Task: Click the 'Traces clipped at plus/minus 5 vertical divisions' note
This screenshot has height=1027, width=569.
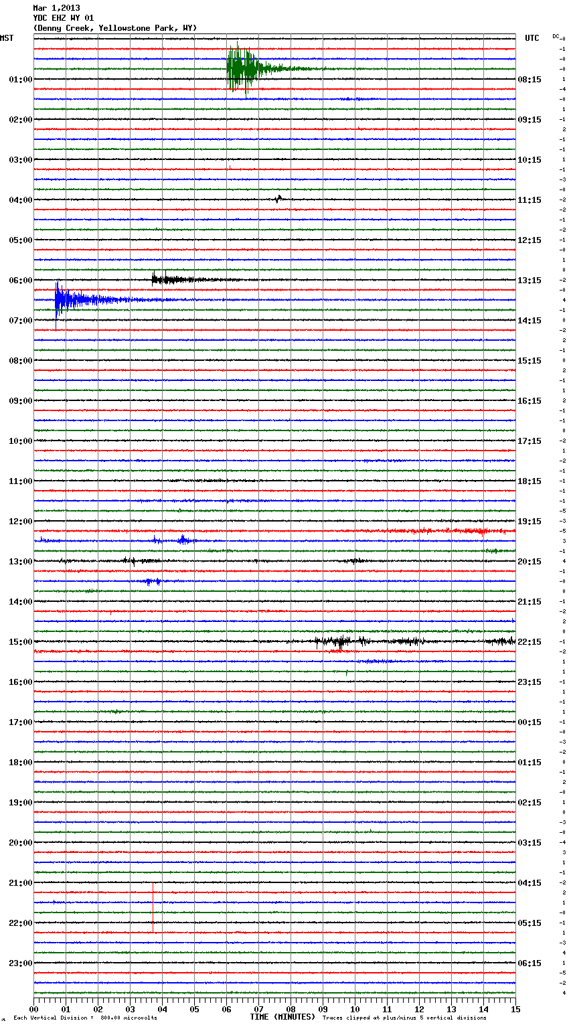Action: coord(404,1018)
